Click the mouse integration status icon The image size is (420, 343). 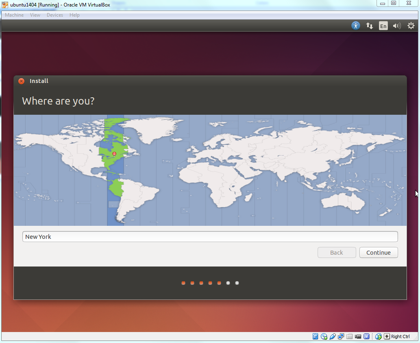[379, 336]
